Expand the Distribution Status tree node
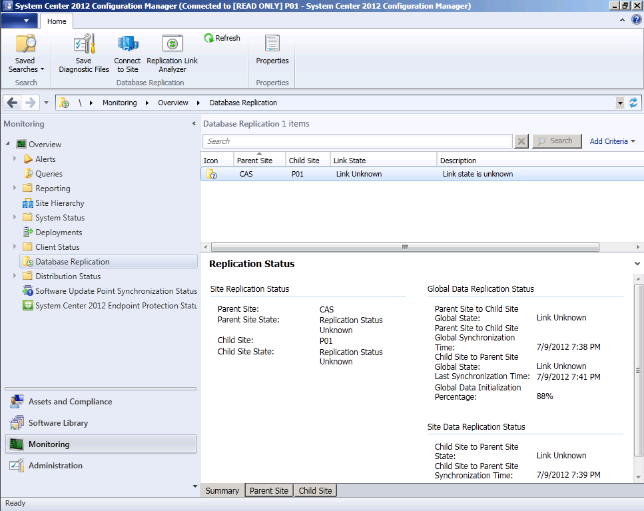The height and width of the screenshot is (511, 644). 15,276
